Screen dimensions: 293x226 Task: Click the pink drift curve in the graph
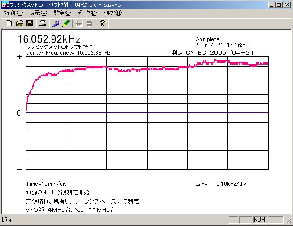click(147, 69)
